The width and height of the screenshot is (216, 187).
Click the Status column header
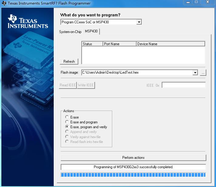[92, 44]
